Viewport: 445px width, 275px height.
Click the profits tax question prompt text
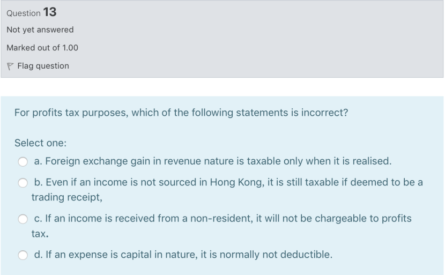click(182, 113)
